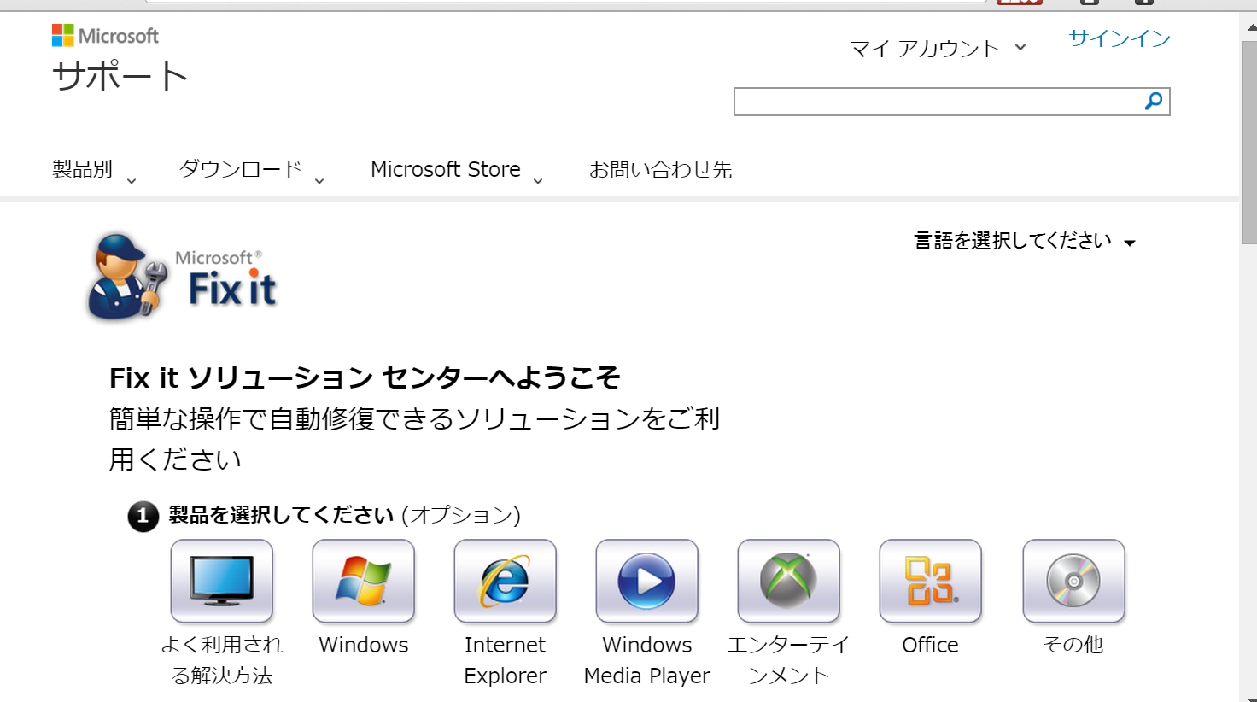This screenshot has height=702, width=1257.
Task: Select the Office product icon
Action: point(931,582)
